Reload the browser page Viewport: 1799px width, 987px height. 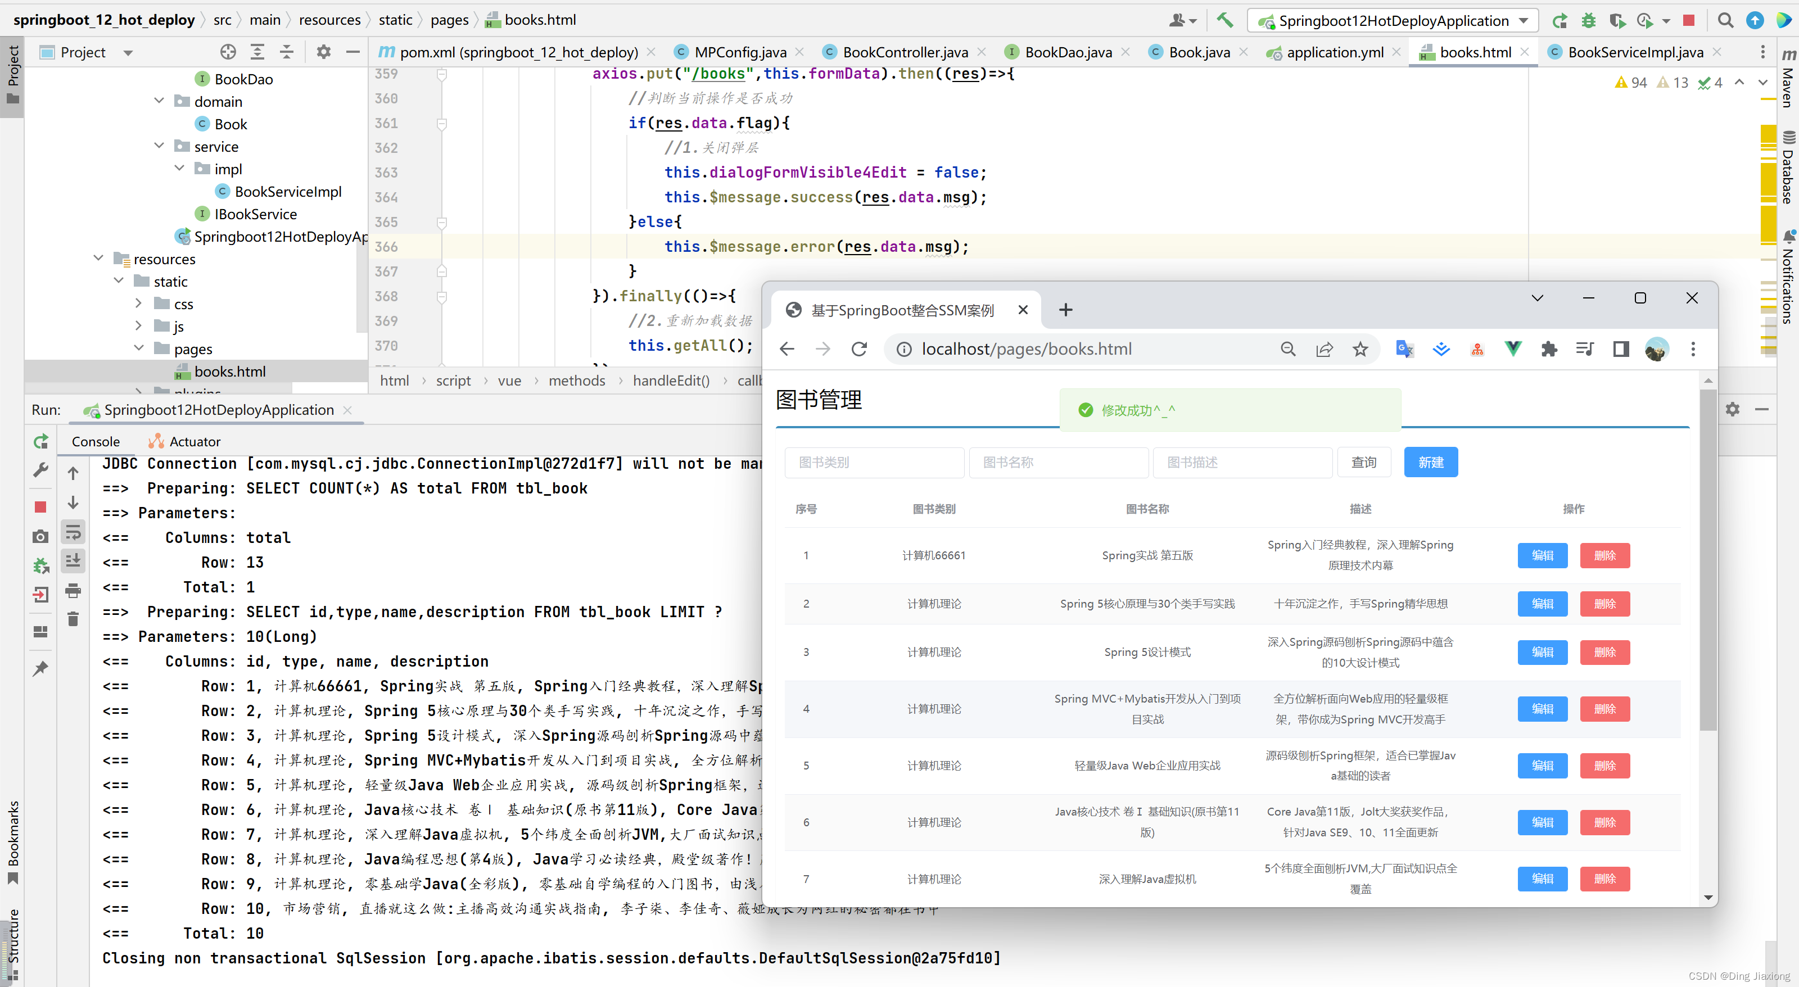tap(859, 349)
